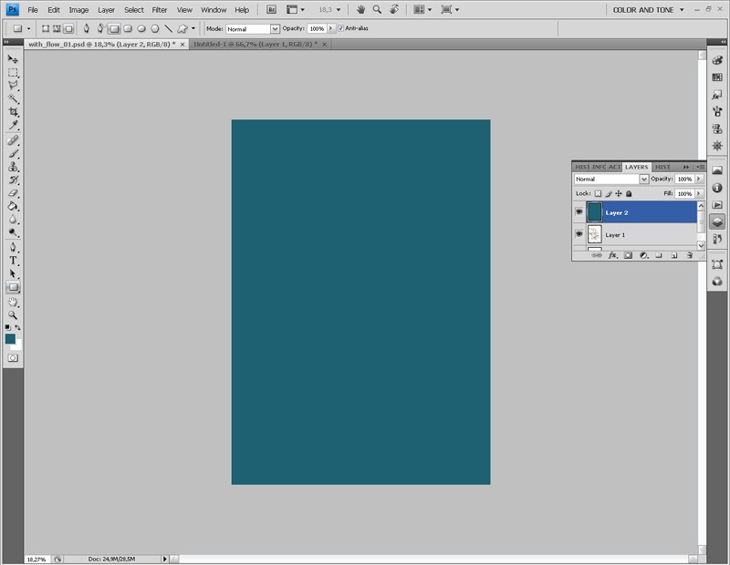Pick the Eyedropper tool
This screenshot has height=565, width=730.
point(13,125)
